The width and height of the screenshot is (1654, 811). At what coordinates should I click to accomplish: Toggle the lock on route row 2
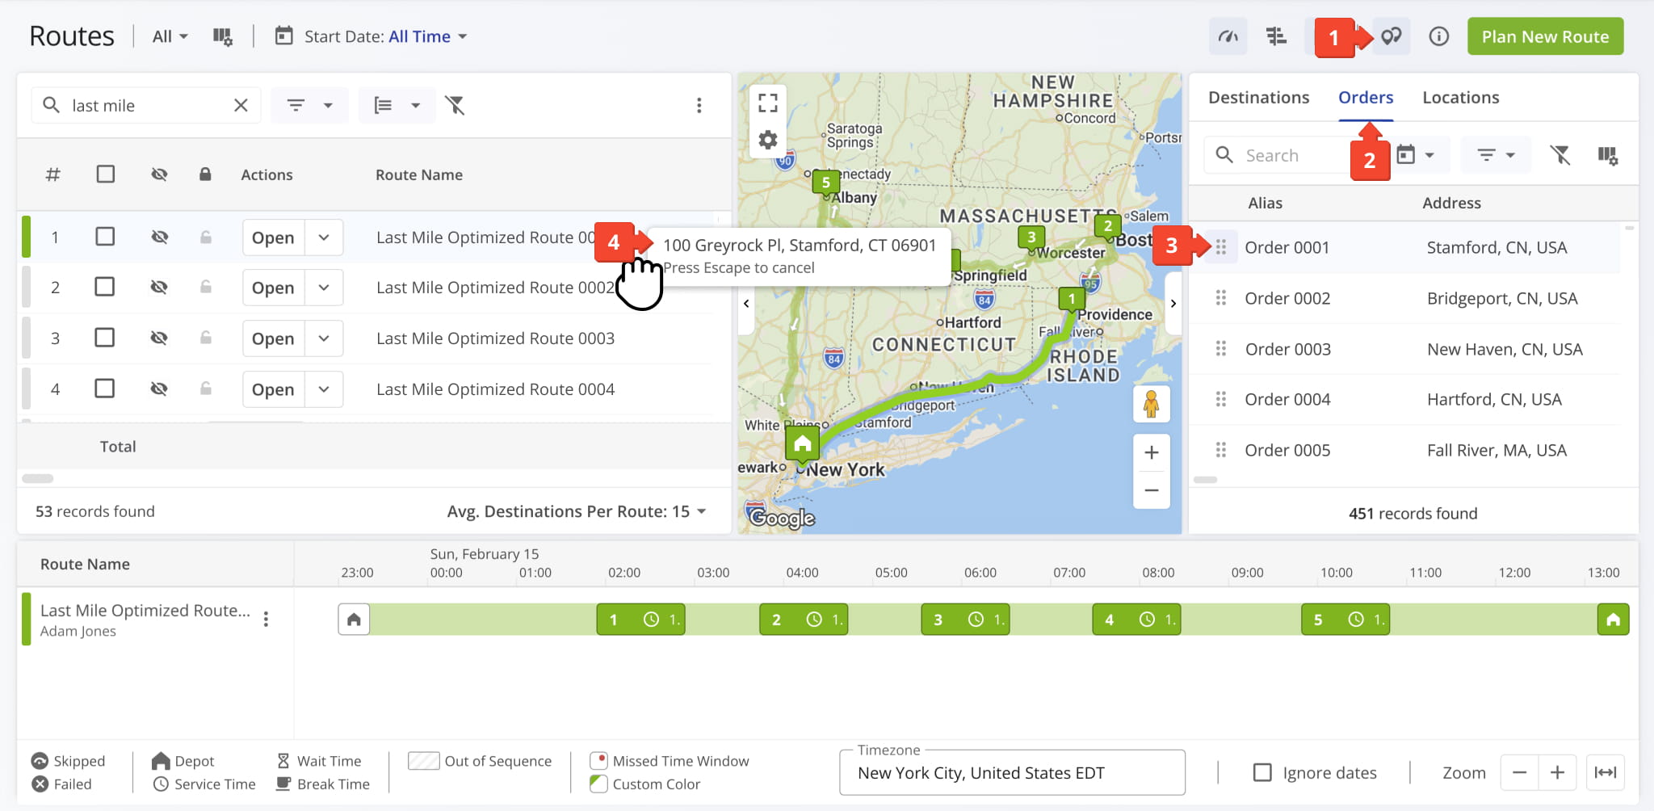click(205, 287)
